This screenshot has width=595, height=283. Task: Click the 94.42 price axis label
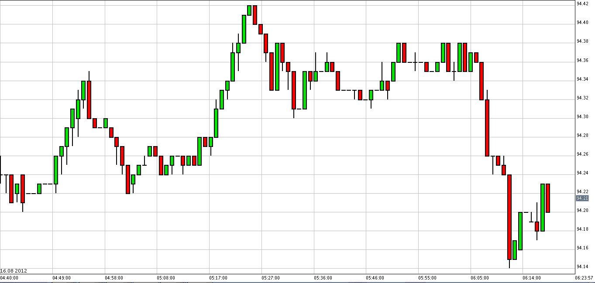coord(582,3)
